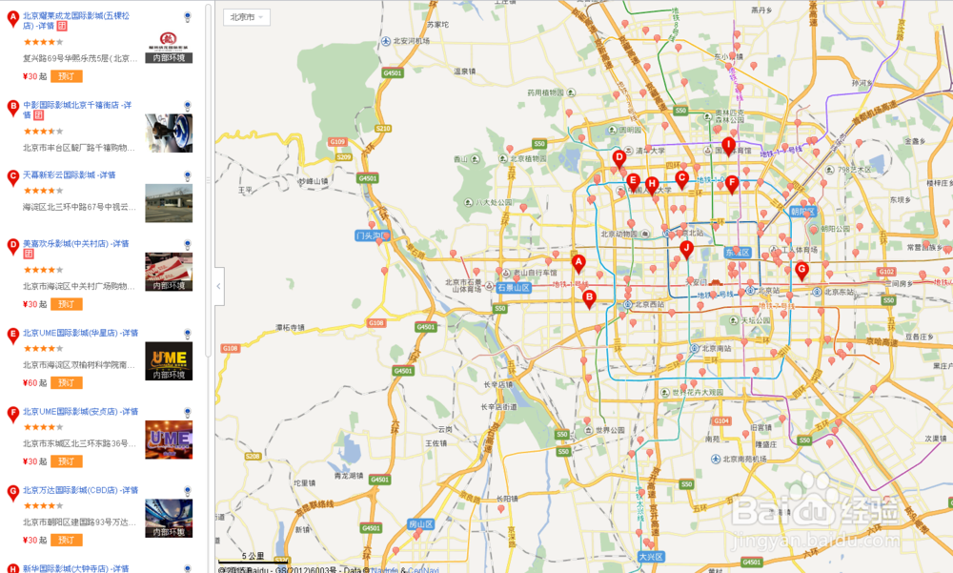Click the 团 group-buy badge for 中影国际影城

(38, 115)
